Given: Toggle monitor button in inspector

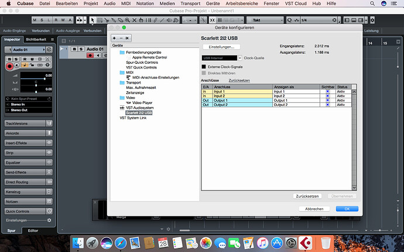Looking at the screenshot, I should click(17, 65).
